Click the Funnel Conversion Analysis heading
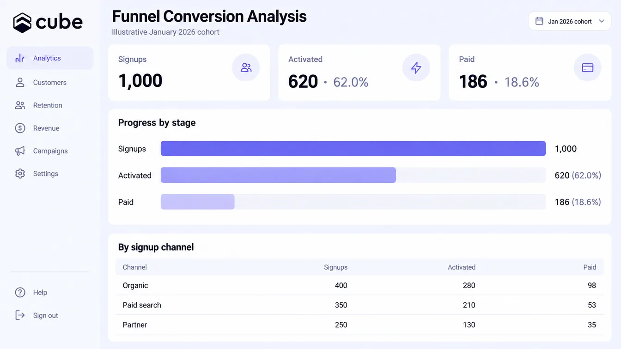The image size is (621, 349). [x=209, y=16]
